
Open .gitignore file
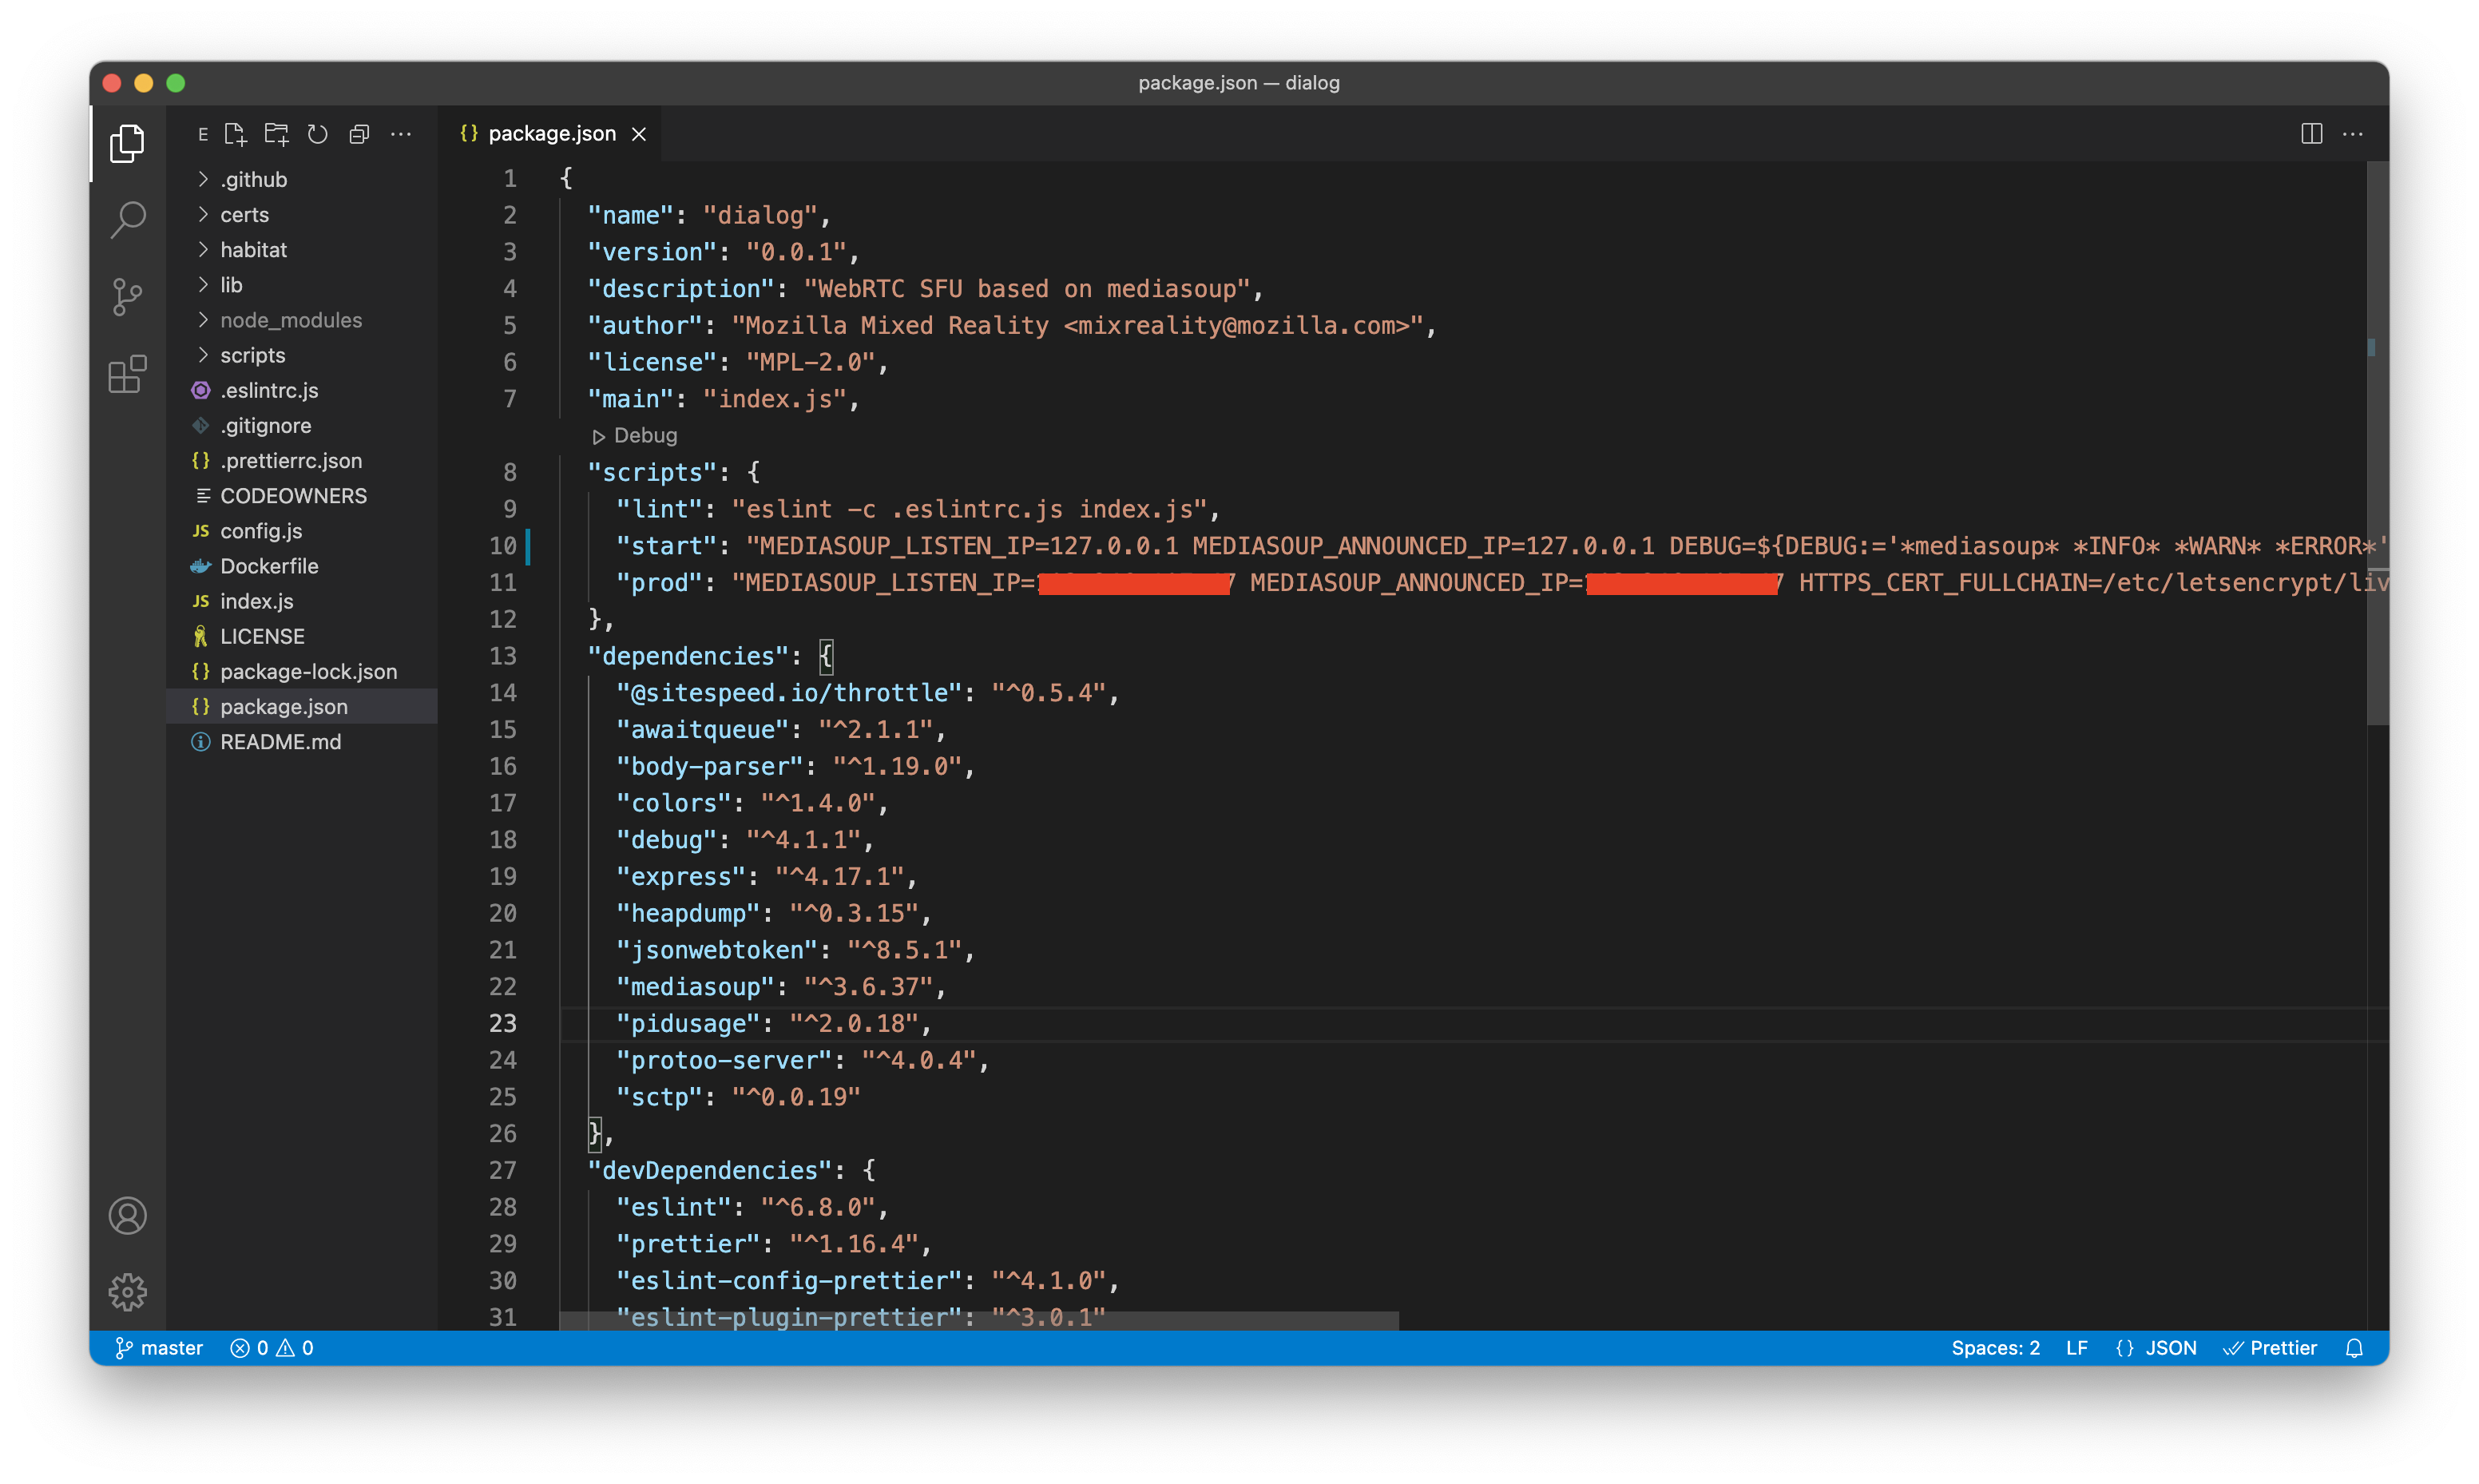pyautogui.click(x=302, y=425)
